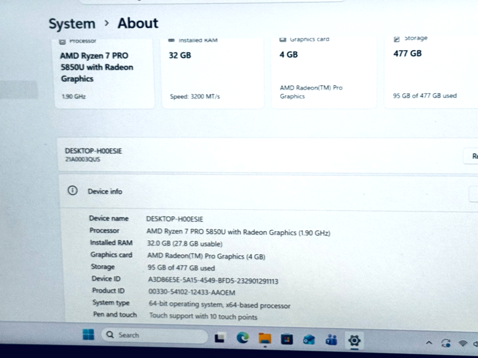Click the Settings gear taskbar icon
The height and width of the screenshot is (358, 478).
tap(354, 340)
